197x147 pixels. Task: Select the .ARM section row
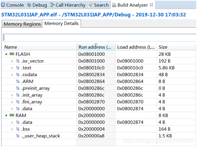coord(99,82)
